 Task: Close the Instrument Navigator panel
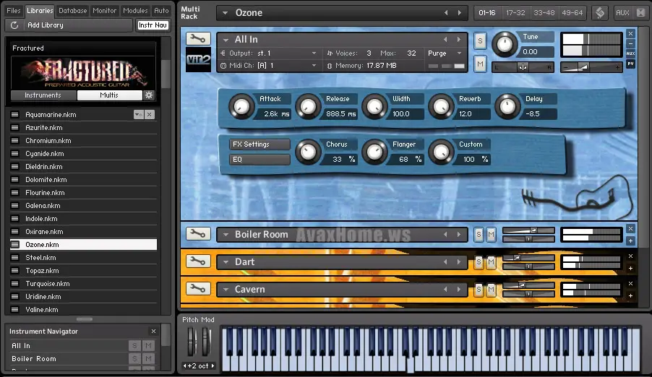153,331
